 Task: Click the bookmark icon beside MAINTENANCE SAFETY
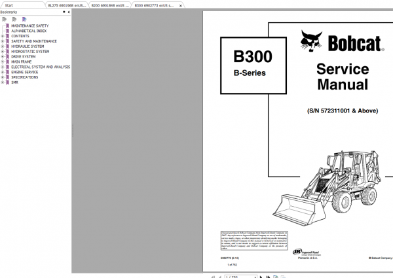7,26
